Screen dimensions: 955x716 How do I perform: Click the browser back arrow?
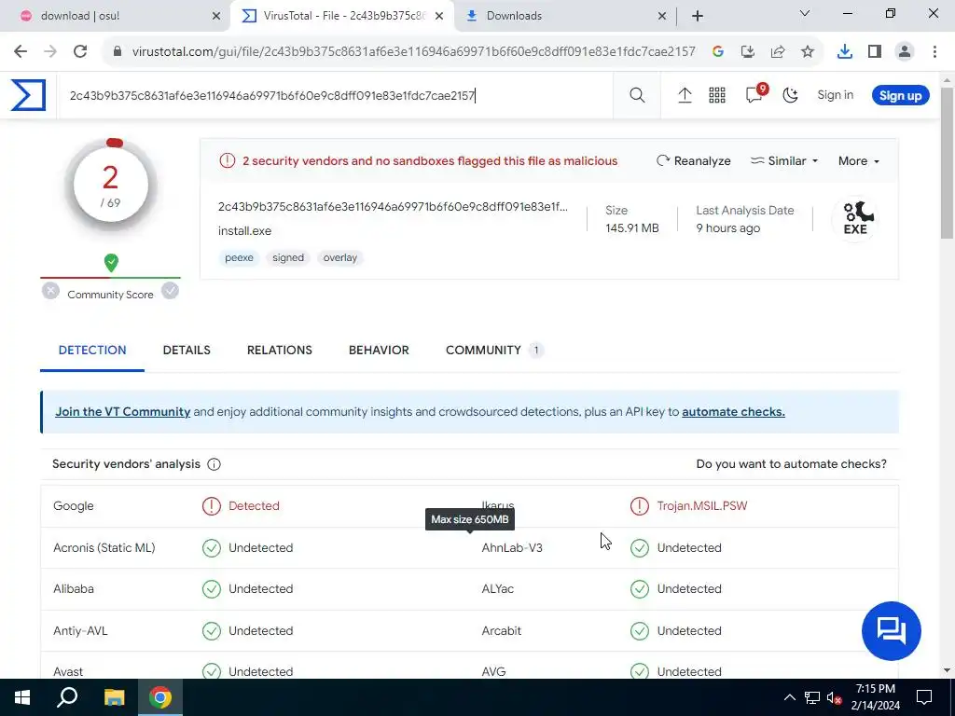[x=21, y=52]
